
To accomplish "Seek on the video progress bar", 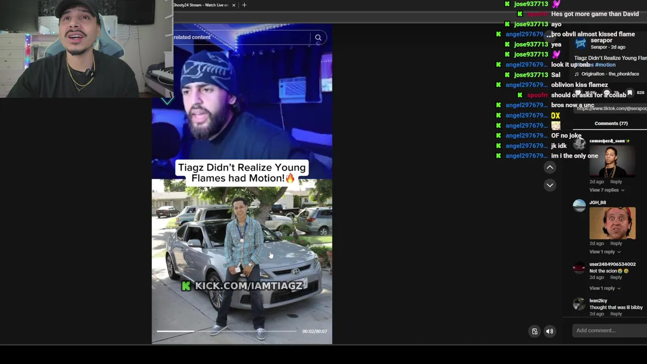I will tap(226, 331).
